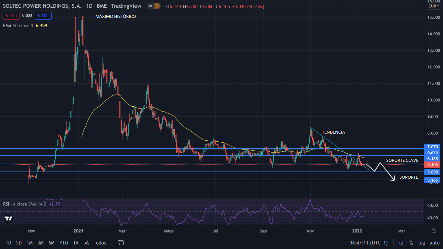Select the 1D time range
The width and height of the screenshot is (443, 249).
[8, 243]
